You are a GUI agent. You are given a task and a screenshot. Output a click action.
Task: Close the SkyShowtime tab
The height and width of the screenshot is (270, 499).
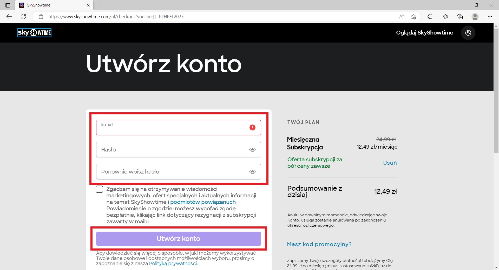88,5
